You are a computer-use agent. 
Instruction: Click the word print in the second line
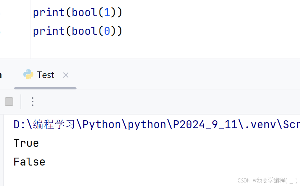tap(49, 31)
